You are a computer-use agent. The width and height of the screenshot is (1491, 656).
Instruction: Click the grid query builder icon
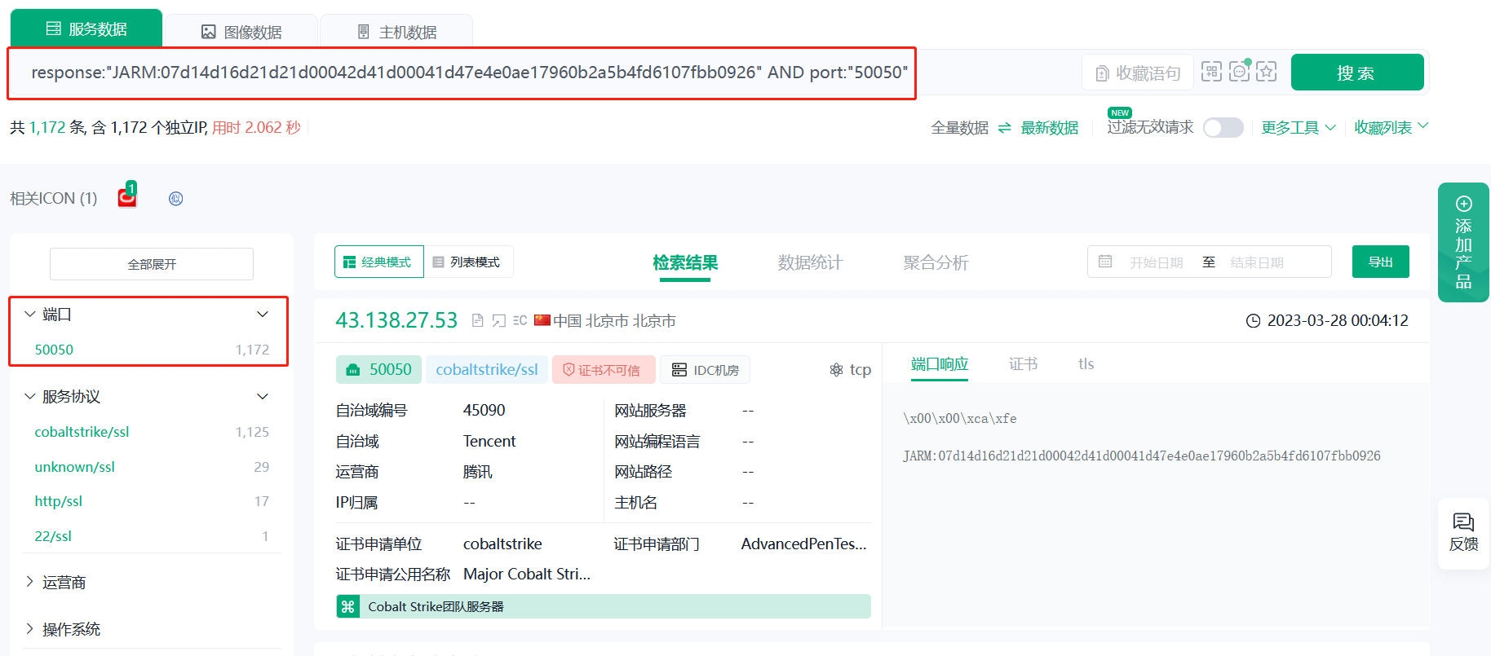tap(1211, 72)
